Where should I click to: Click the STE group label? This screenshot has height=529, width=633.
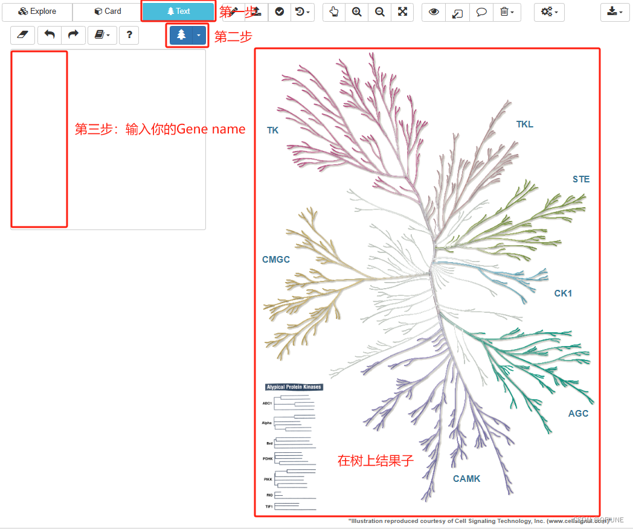point(581,179)
